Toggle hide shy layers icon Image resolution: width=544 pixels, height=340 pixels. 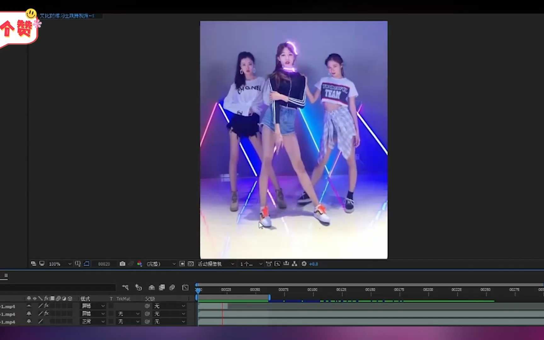click(x=151, y=287)
